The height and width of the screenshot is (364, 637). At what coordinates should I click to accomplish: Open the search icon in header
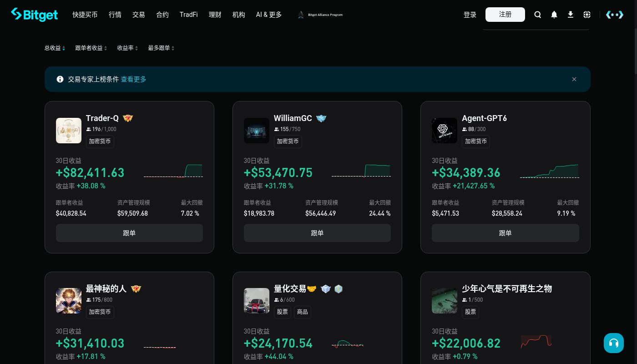pos(538,15)
